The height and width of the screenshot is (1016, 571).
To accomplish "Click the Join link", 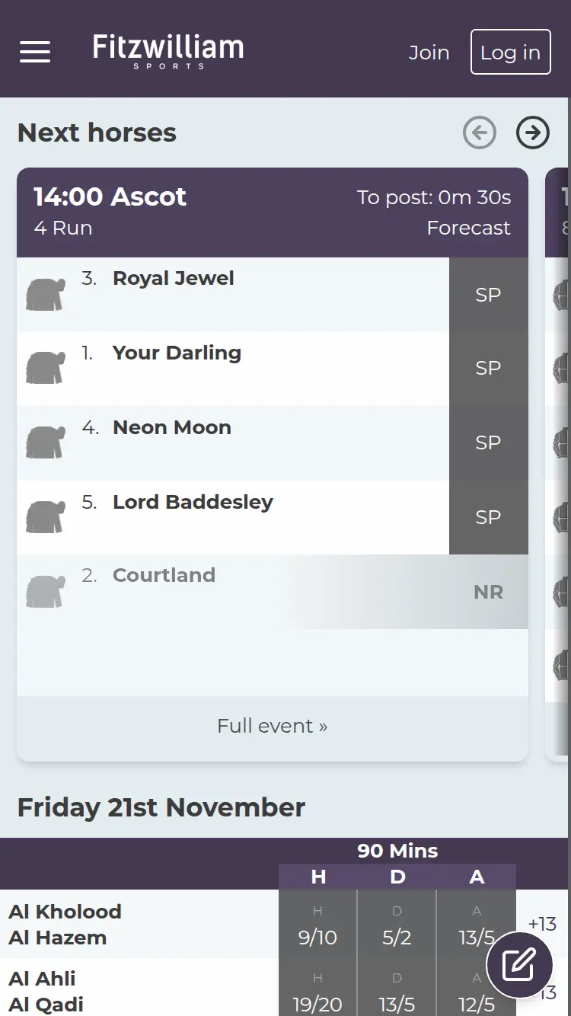I will [x=429, y=53].
